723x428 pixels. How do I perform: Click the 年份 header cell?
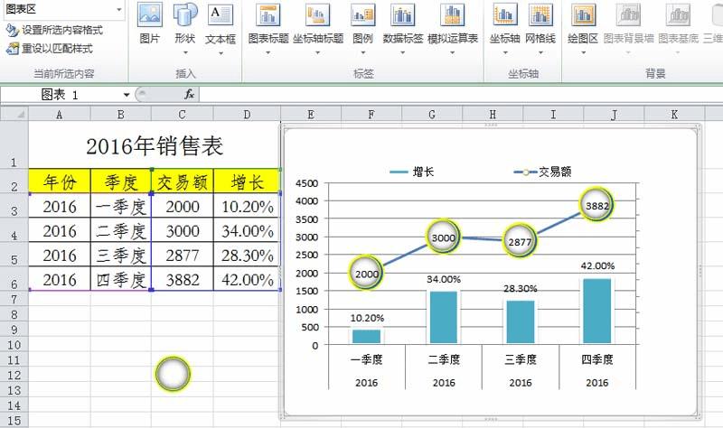[x=60, y=181]
